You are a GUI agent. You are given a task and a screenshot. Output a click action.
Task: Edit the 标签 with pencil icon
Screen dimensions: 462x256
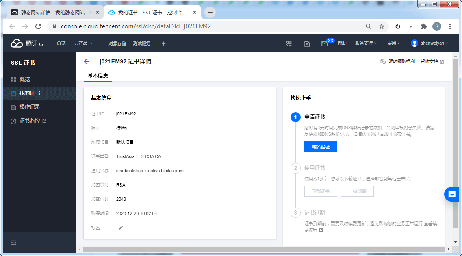[x=121, y=228]
